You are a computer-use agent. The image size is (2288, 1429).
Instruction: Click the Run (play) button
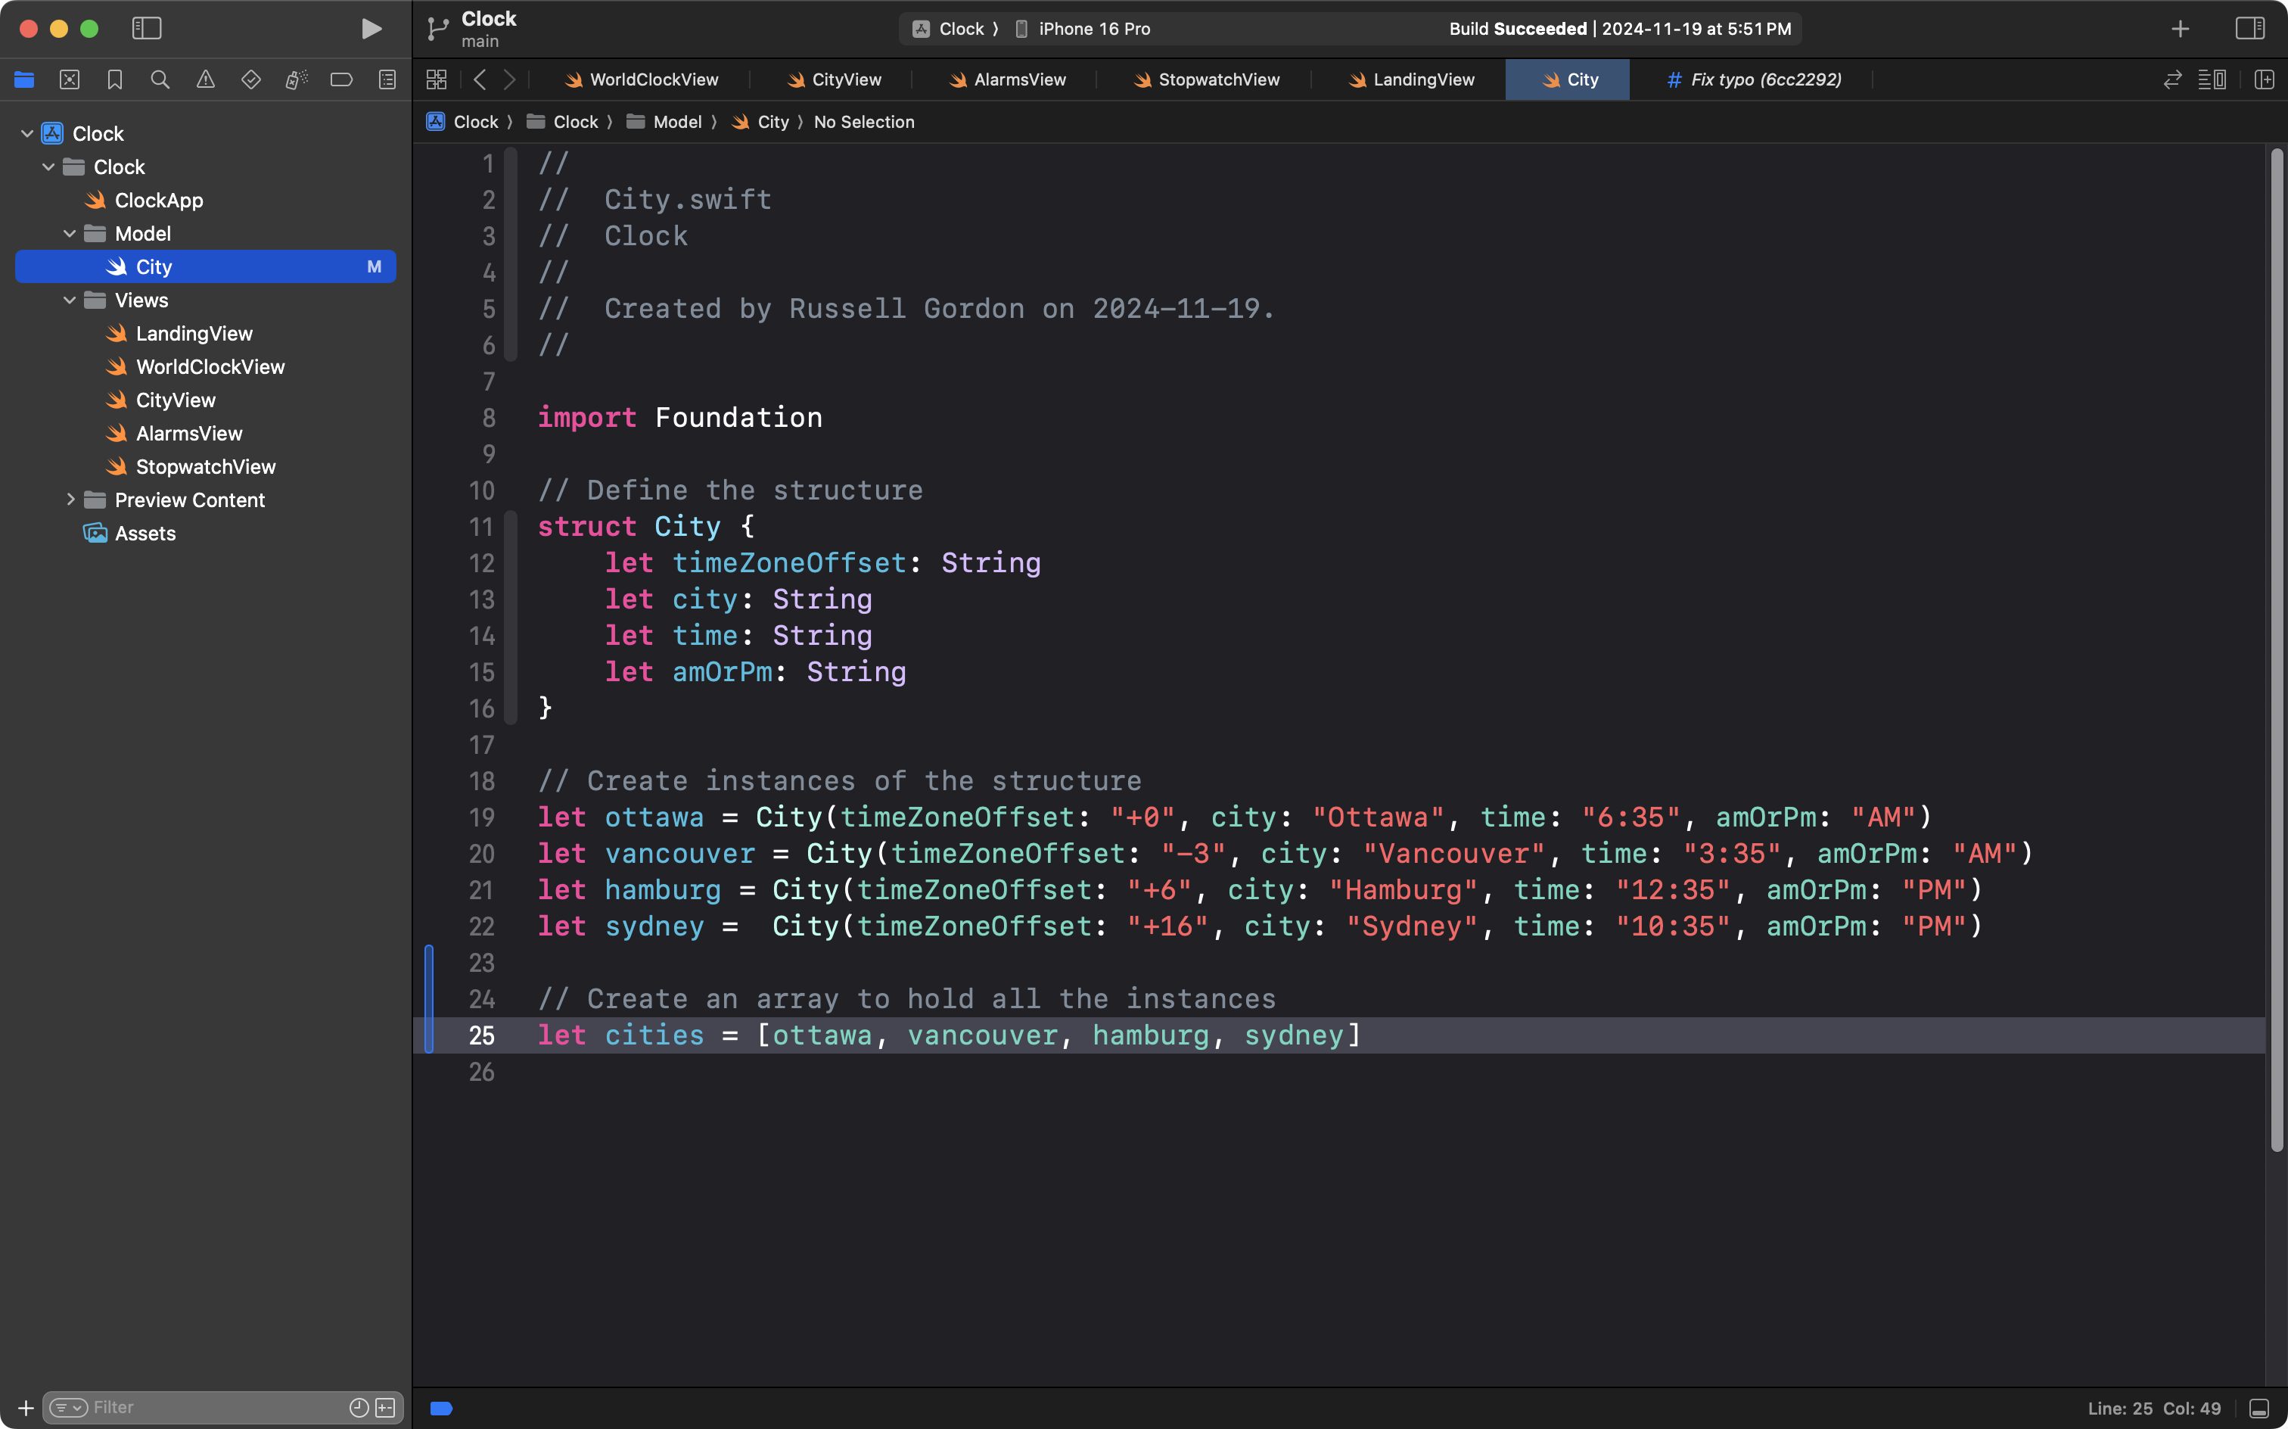pos(371,28)
